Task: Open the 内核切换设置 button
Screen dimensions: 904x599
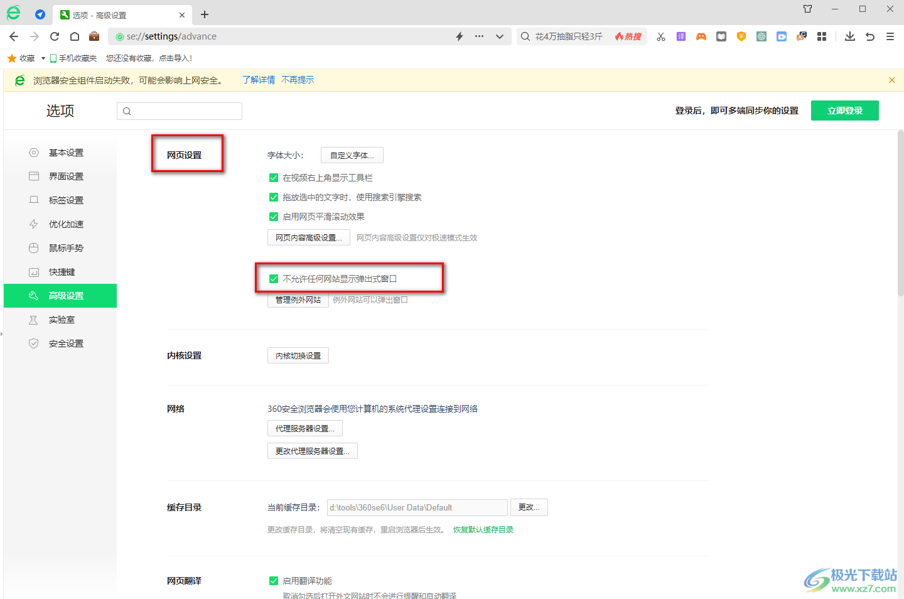Action: pyautogui.click(x=298, y=355)
